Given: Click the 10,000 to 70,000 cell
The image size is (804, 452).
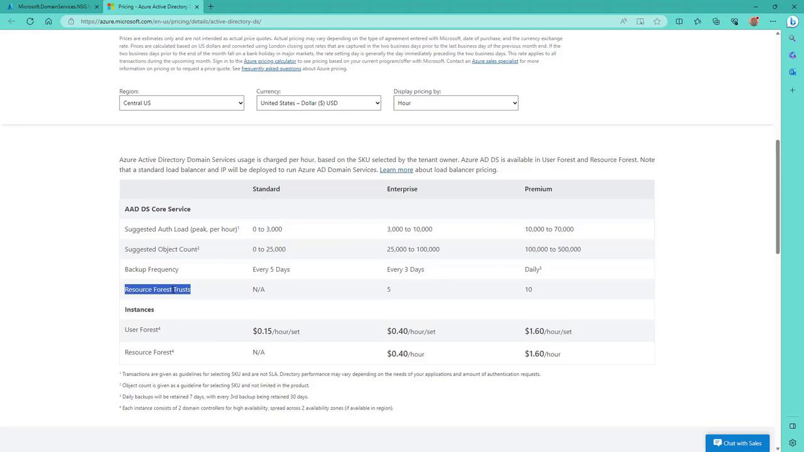Looking at the screenshot, I should (550, 229).
